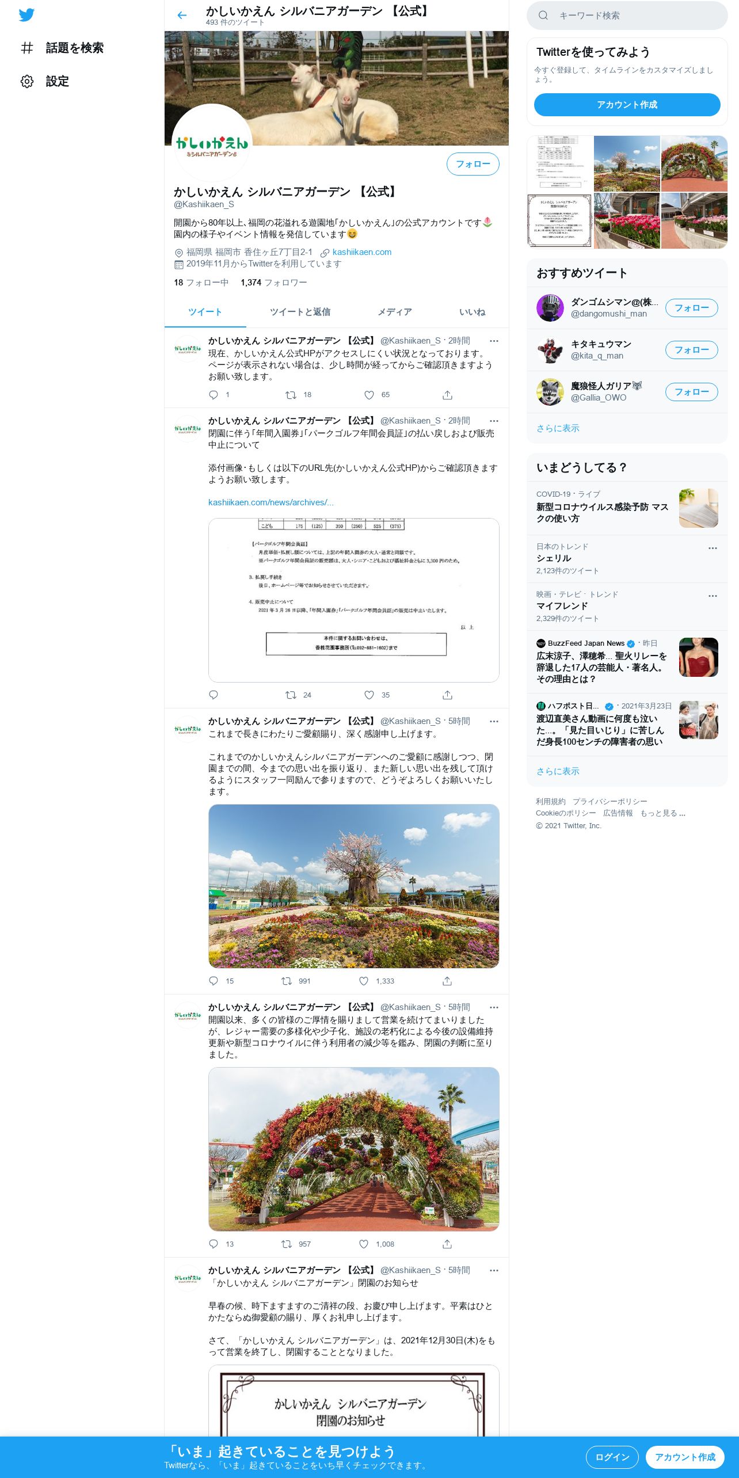Follow キタキュウマン suggested account
The height and width of the screenshot is (1478, 739).
[691, 350]
